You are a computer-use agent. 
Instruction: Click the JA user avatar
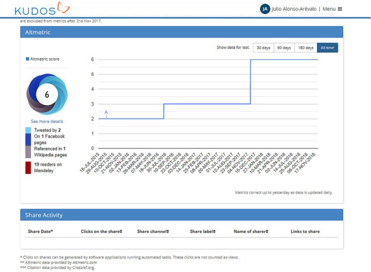[x=265, y=9]
